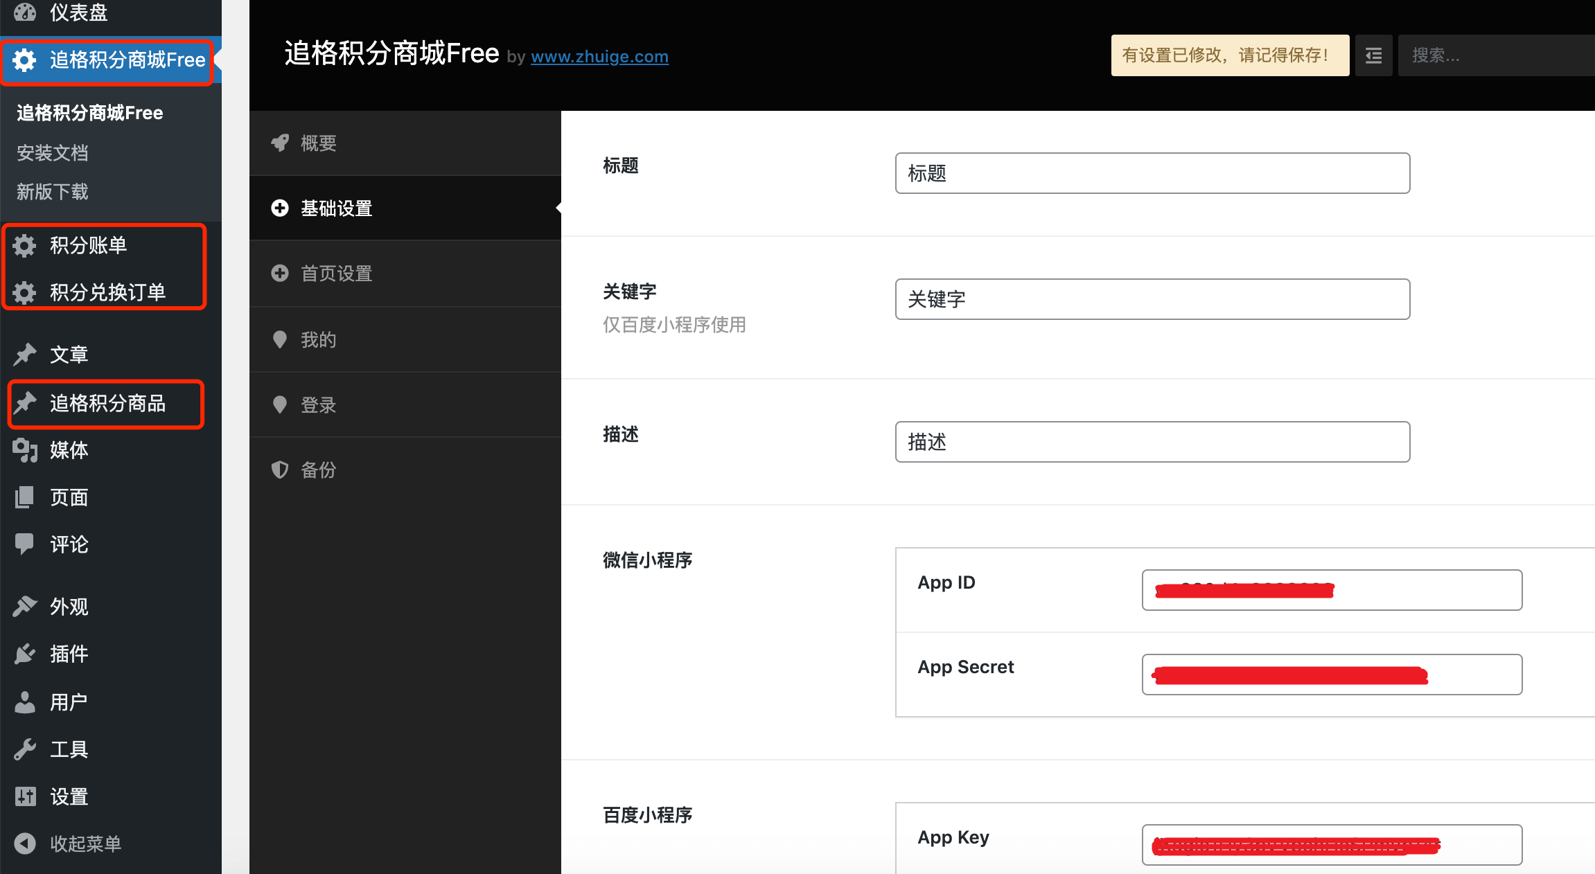Switch to the 备份 backup tab
1595x874 pixels.
(x=405, y=470)
